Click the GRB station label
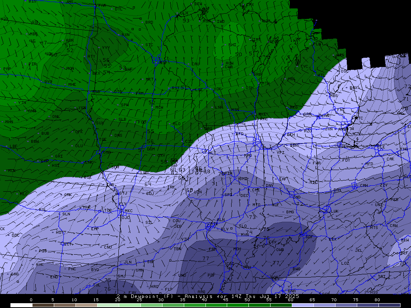Screen dimensions: 411x308 [x=257, y=75]
